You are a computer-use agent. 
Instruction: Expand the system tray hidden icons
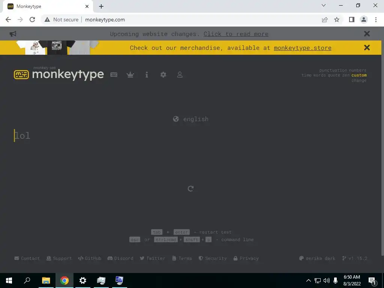pos(309,280)
